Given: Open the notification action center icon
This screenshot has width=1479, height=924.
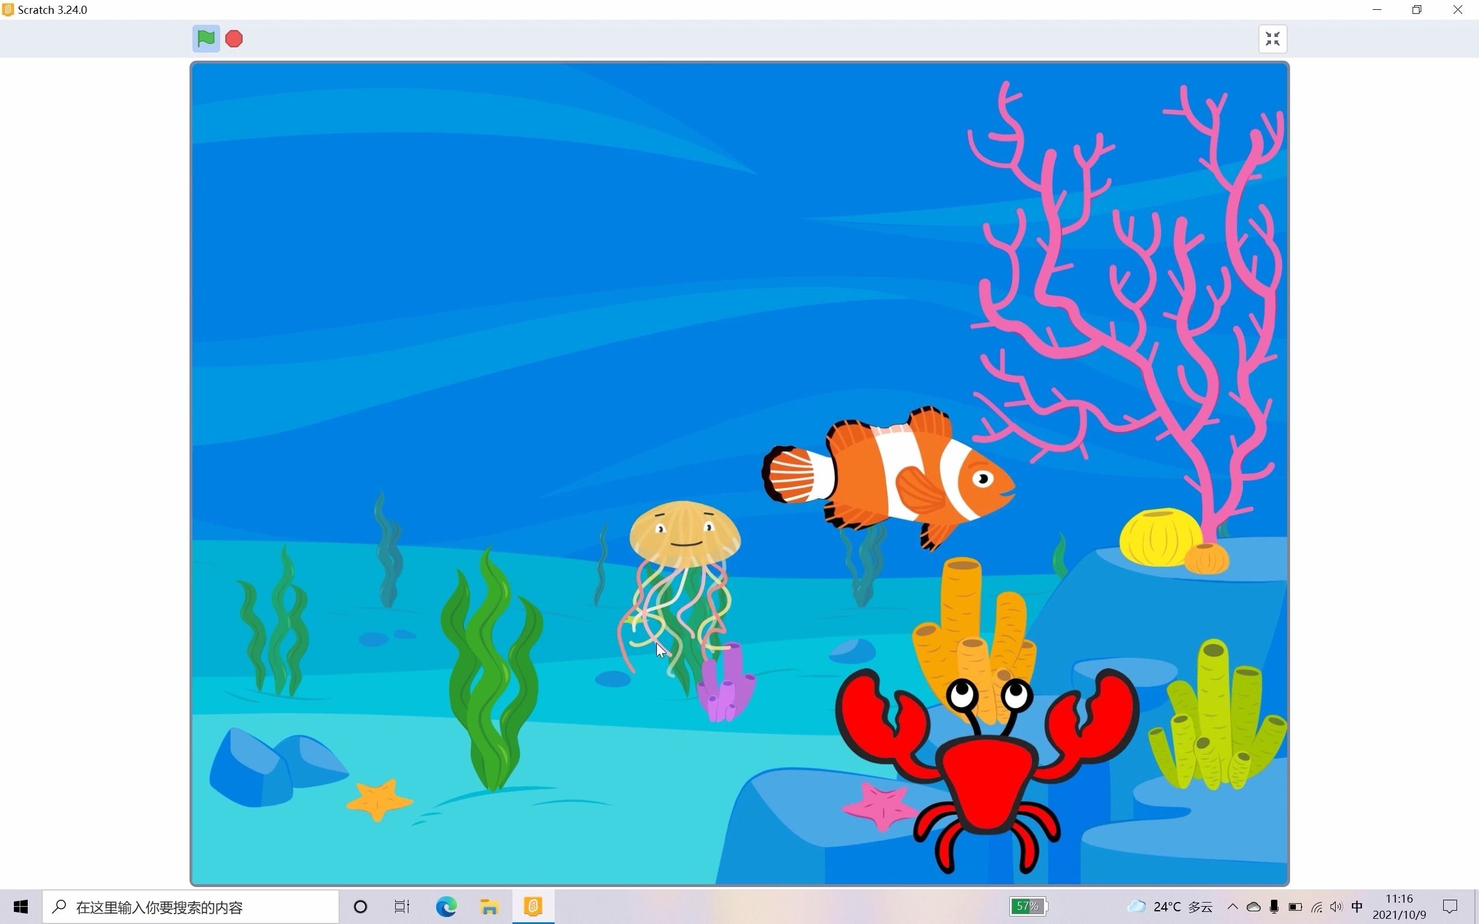Looking at the screenshot, I should click(1450, 907).
